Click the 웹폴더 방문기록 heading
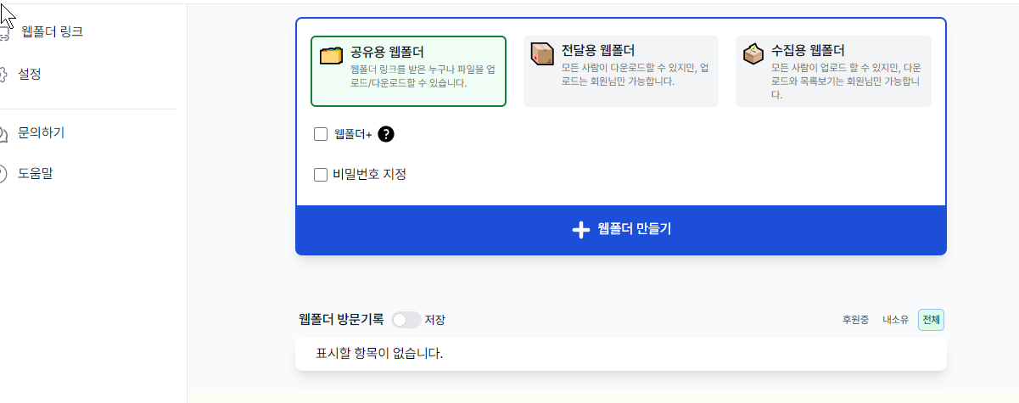This screenshot has width=1019, height=403. (x=341, y=320)
